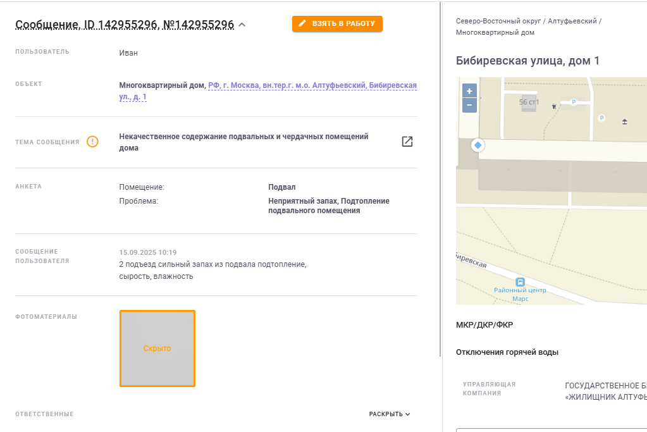Click the Многоквартирный дом breadcrumb
The image size is (647, 432).
(495, 33)
